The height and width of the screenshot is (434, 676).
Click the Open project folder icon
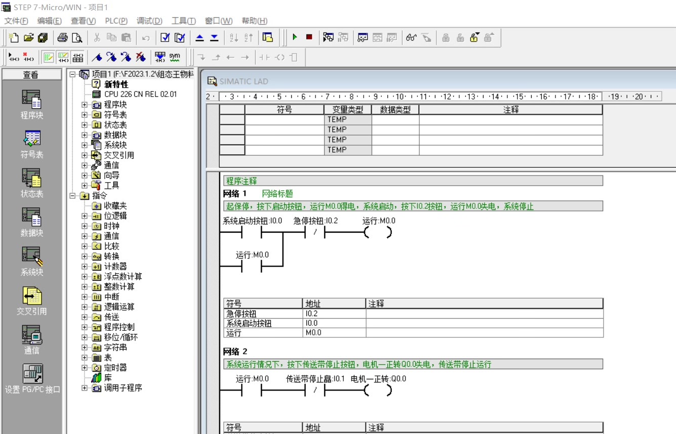coord(28,37)
